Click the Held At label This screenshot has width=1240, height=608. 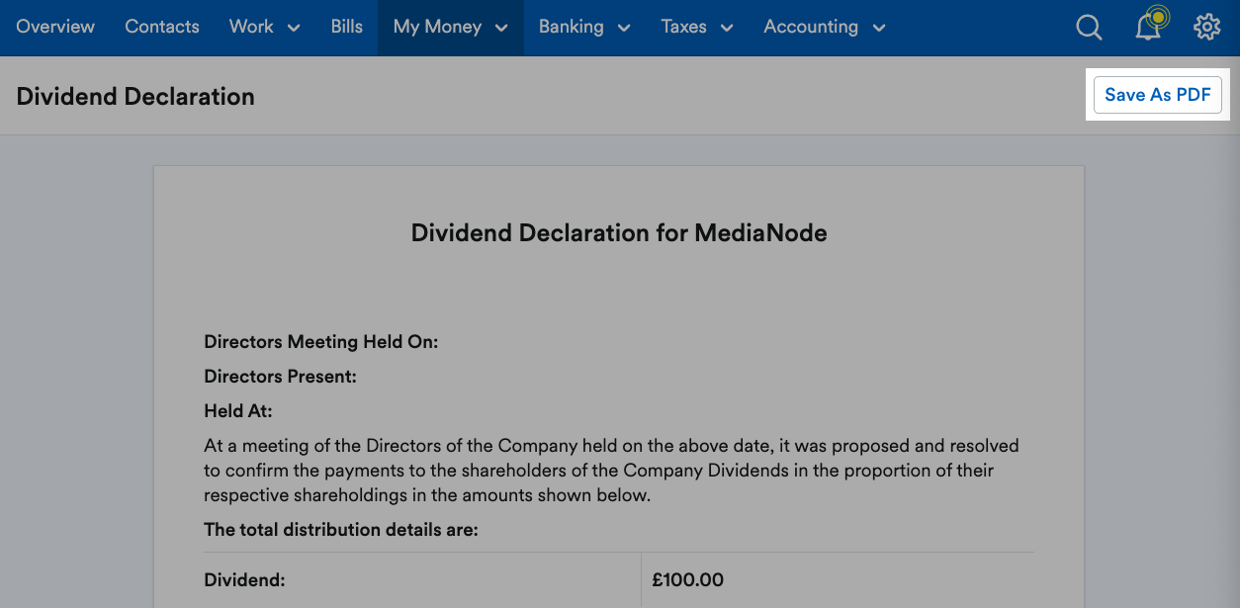[x=237, y=410]
